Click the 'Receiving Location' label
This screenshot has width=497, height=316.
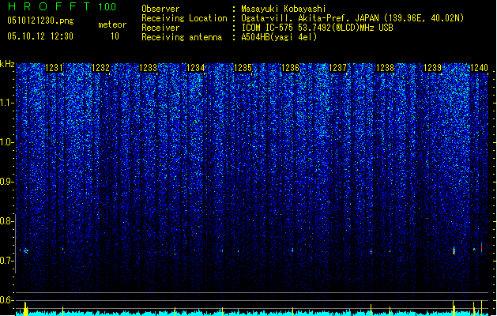click(184, 18)
